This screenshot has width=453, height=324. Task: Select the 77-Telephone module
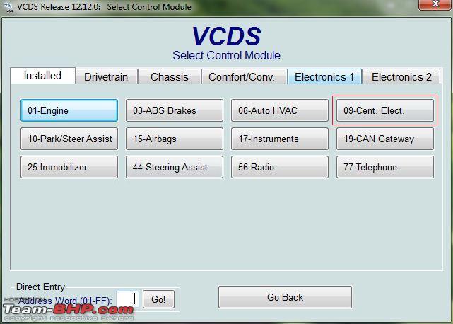coord(385,167)
